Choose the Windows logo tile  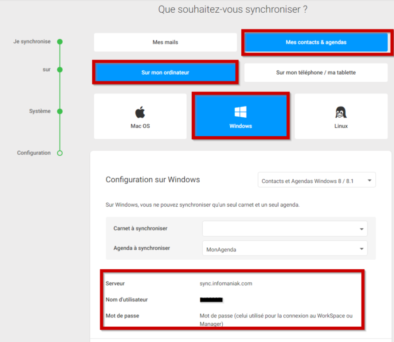click(x=241, y=116)
